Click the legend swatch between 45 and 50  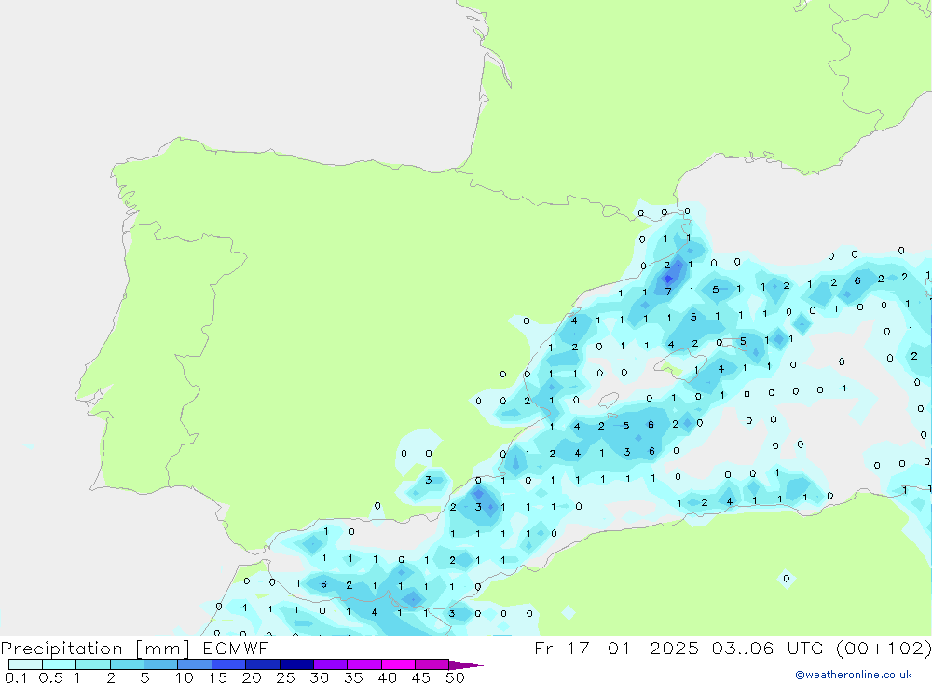(432, 664)
